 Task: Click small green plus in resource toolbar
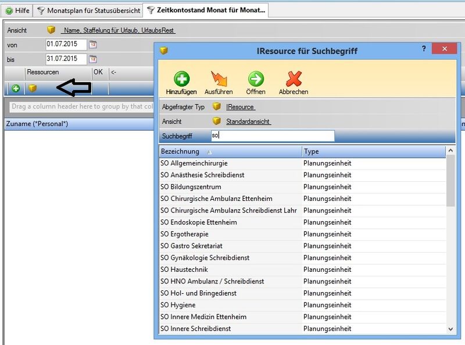[x=15, y=88]
